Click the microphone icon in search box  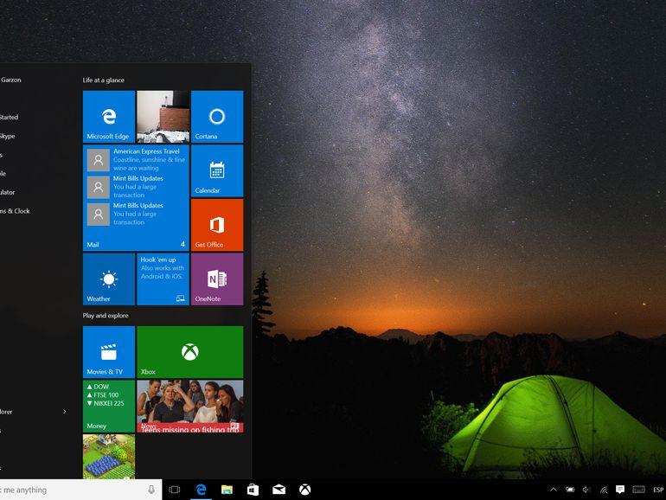click(151, 490)
